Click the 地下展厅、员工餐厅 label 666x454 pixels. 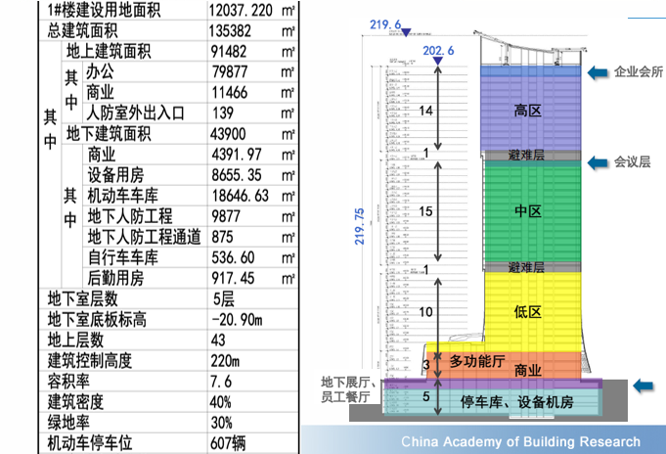coord(345,389)
